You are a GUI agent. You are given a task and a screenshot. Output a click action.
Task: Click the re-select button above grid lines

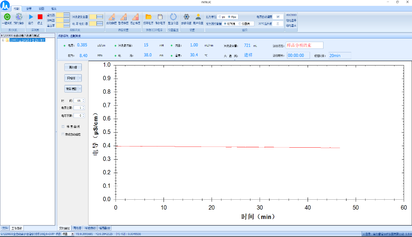pyautogui.click(x=73, y=67)
